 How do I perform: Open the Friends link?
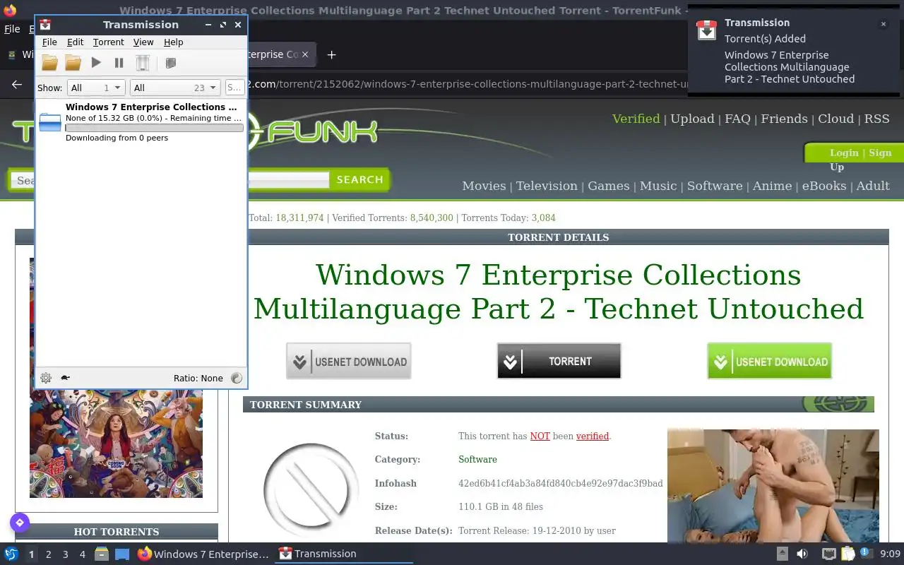tap(784, 119)
